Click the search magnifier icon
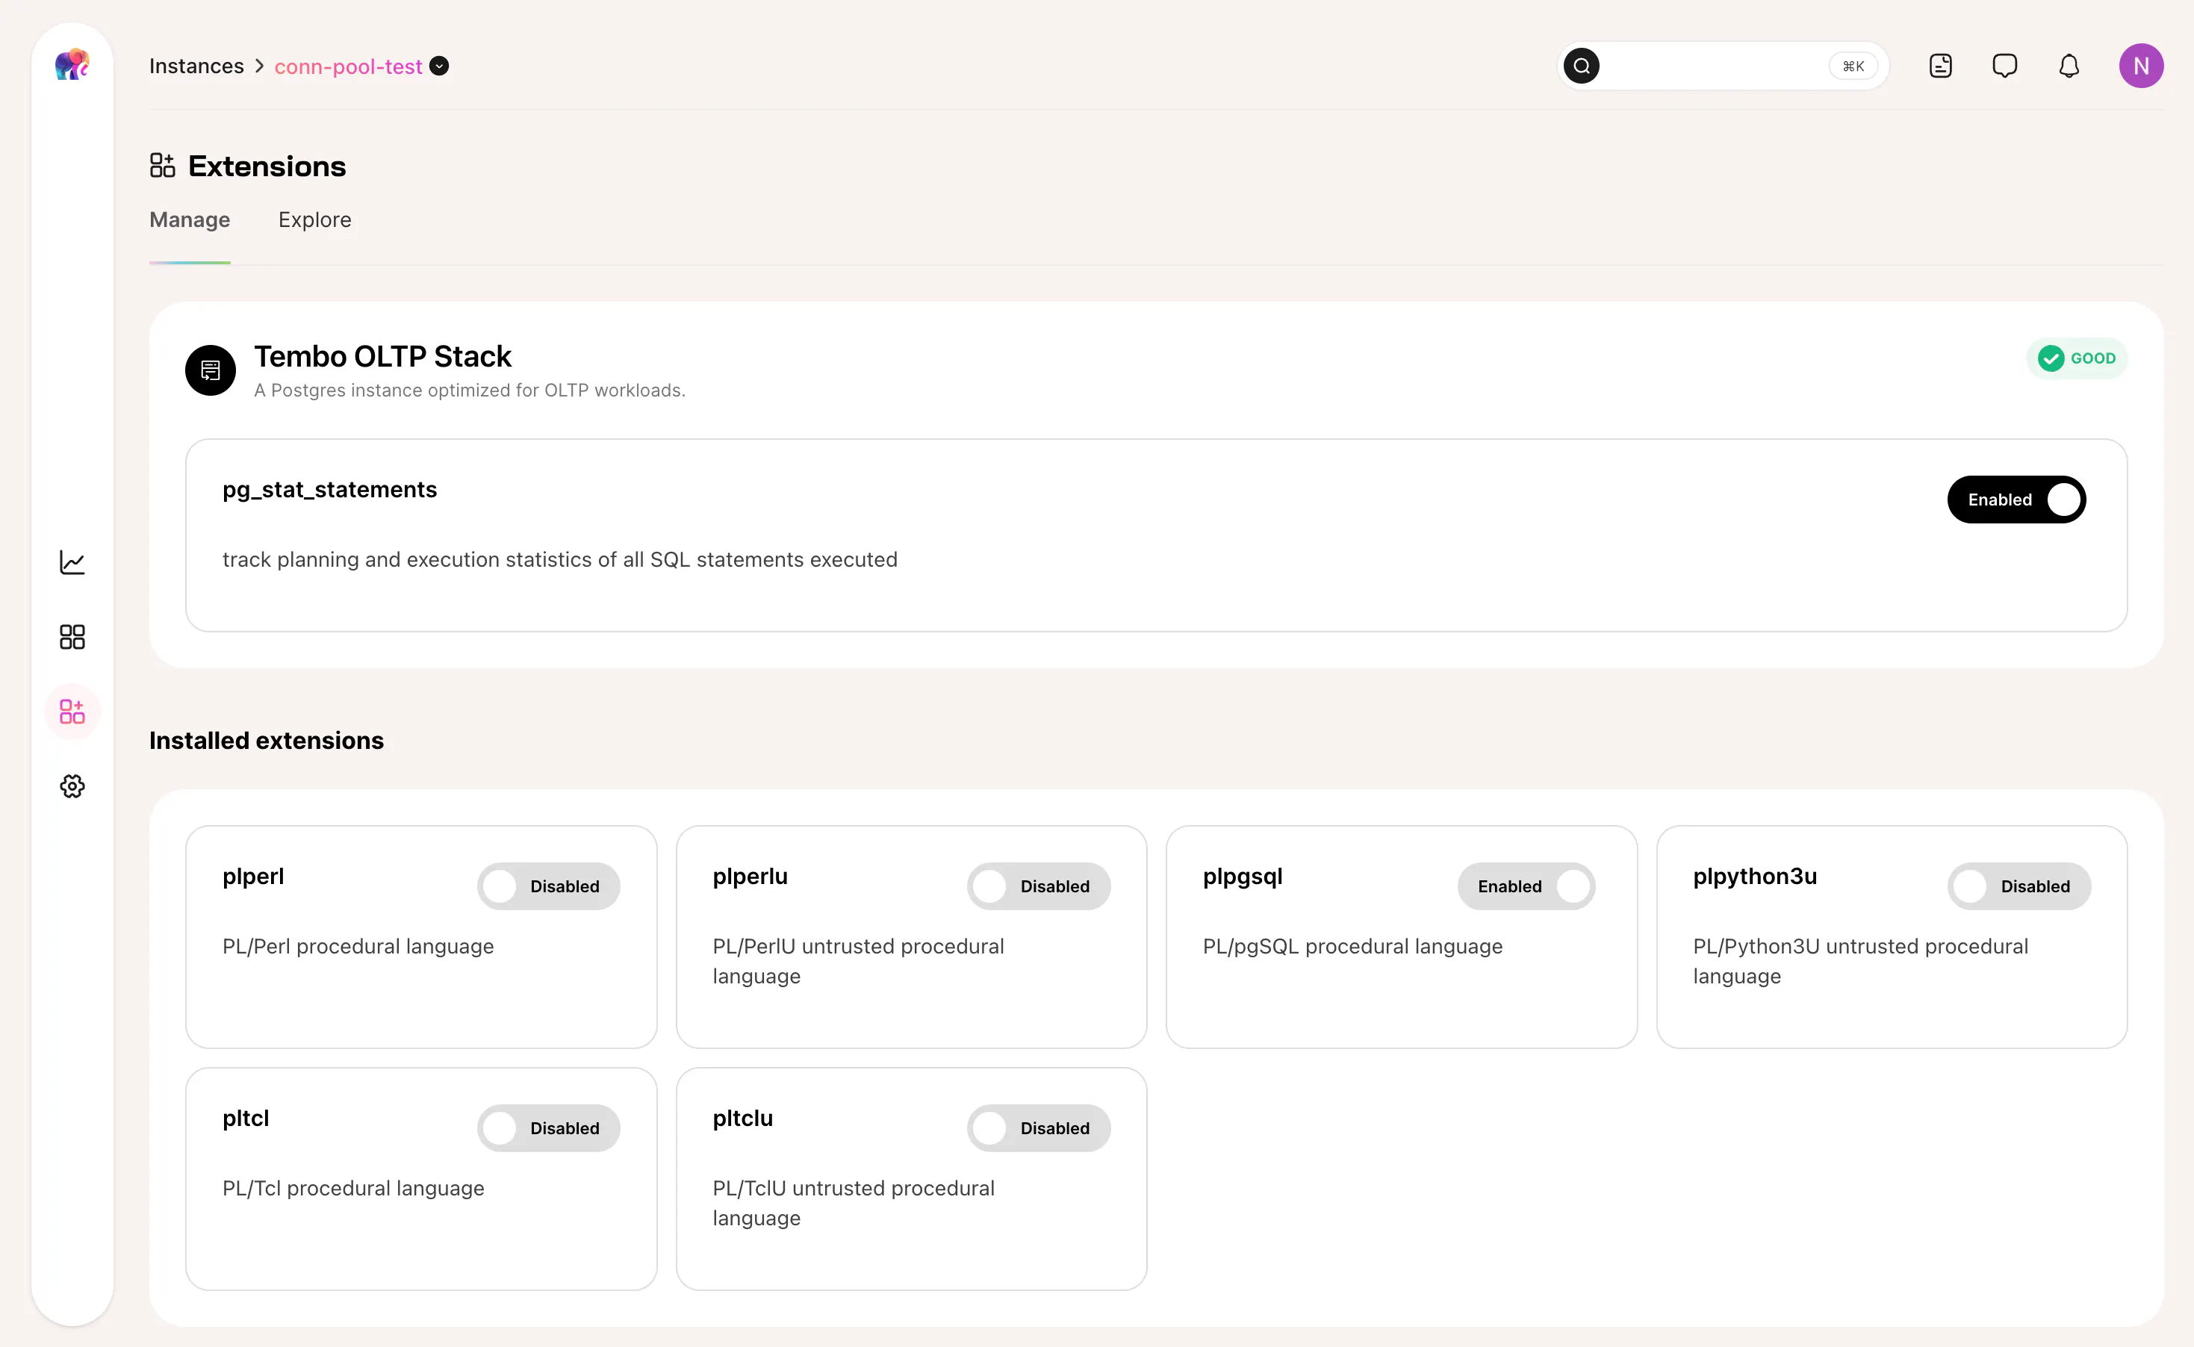Screen dimensions: 2194x1347 [1581, 66]
